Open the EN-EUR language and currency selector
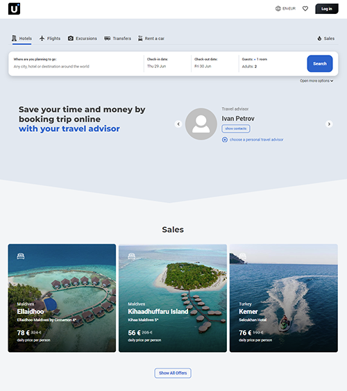The height and width of the screenshot is (391, 347). pos(285,9)
